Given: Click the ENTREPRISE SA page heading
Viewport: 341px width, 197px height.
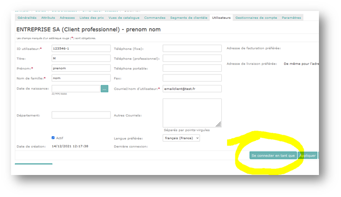Looking at the screenshot, I should click(x=88, y=29).
